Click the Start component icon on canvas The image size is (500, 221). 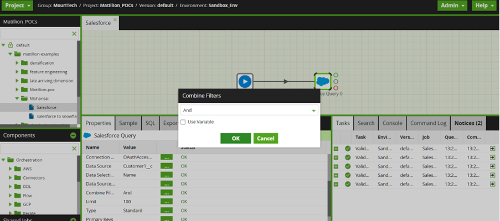[245, 81]
